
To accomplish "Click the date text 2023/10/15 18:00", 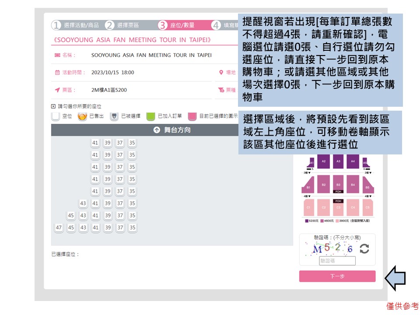I will click(x=113, y=73).
